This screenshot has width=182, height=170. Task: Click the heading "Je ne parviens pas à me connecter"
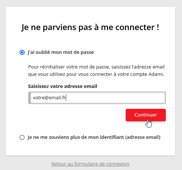click(90, 27)
